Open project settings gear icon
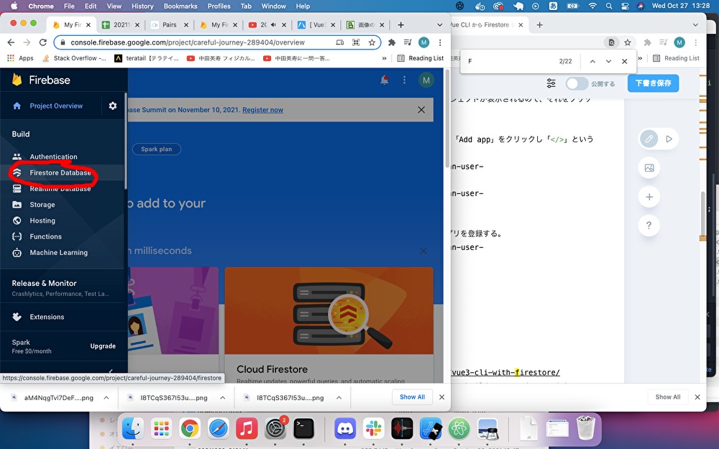Viewport: 719px width, 449px height. 113,106
